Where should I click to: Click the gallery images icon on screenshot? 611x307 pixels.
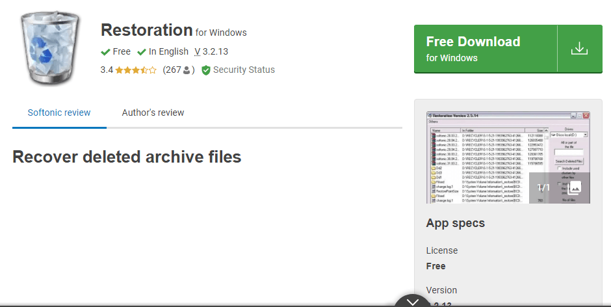coord(575,188)
